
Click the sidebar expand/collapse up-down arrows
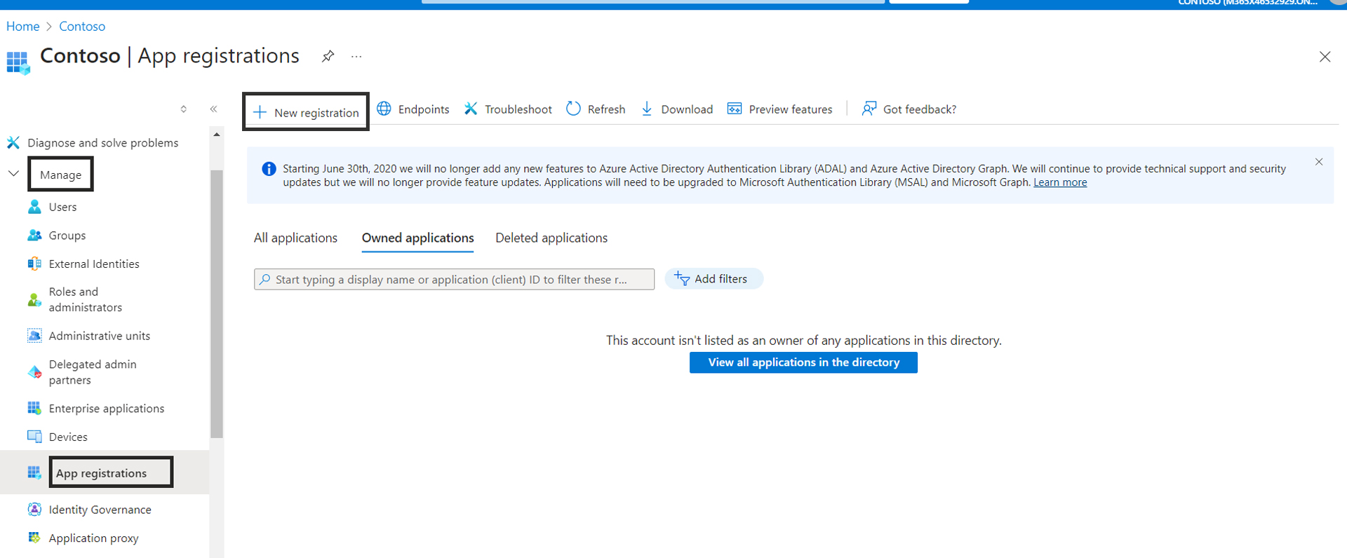(x=183, y=109)
